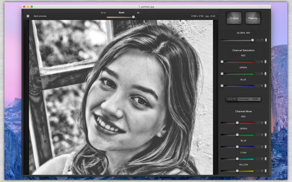Click the Global Mix slider knob
The height and width of the screenshot is (182, 292).
[252, 40]
